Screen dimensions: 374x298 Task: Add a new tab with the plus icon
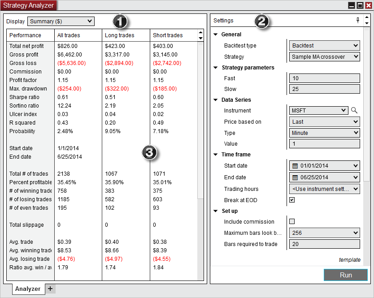(x=50, y=289)
